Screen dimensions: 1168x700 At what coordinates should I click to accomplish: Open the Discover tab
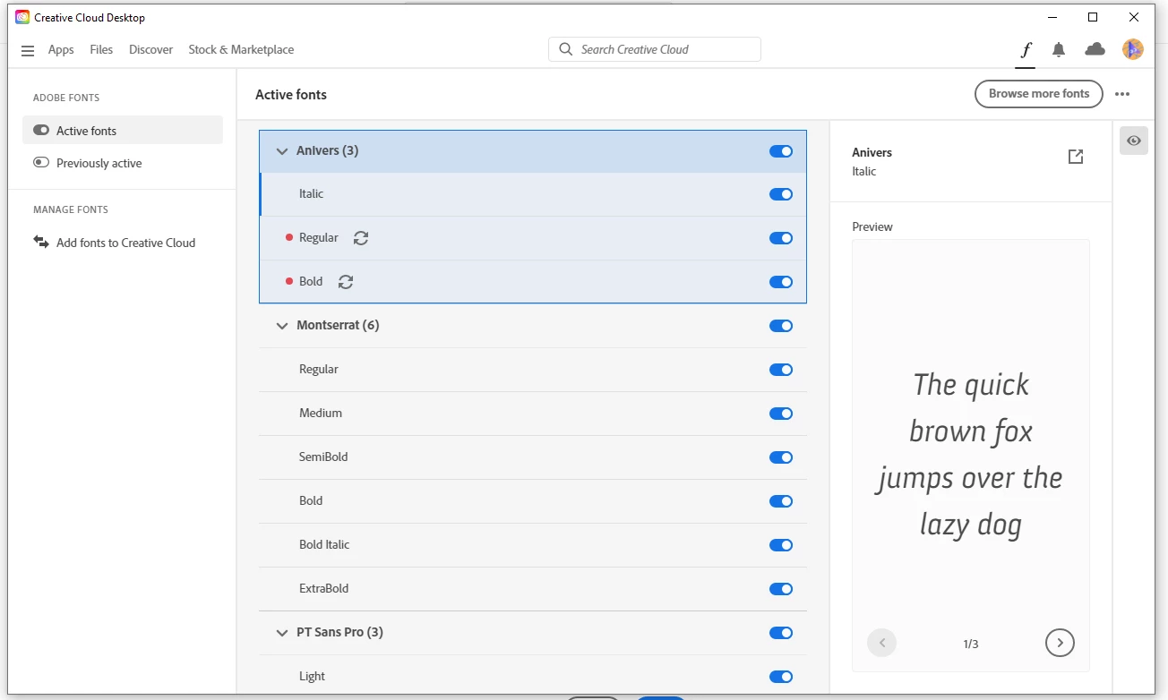coord(150,49)
